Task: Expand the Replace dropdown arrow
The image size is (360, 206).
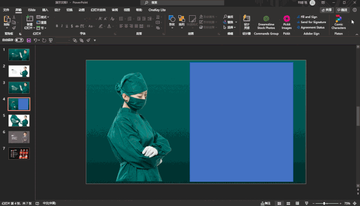Action: (x=236, y=22)
